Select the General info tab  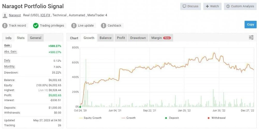pyautogui.click(x=35, y=38)
